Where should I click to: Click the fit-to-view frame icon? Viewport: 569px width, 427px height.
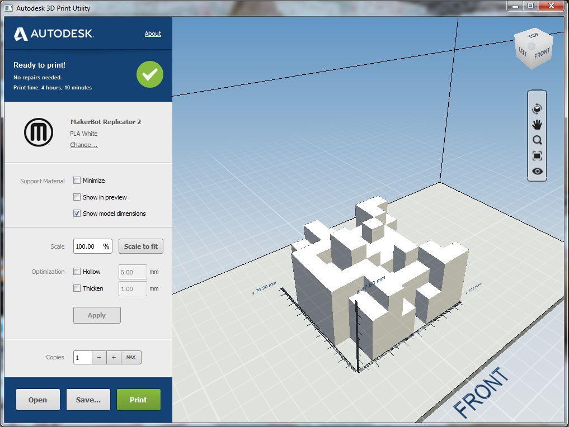[537, 156]
